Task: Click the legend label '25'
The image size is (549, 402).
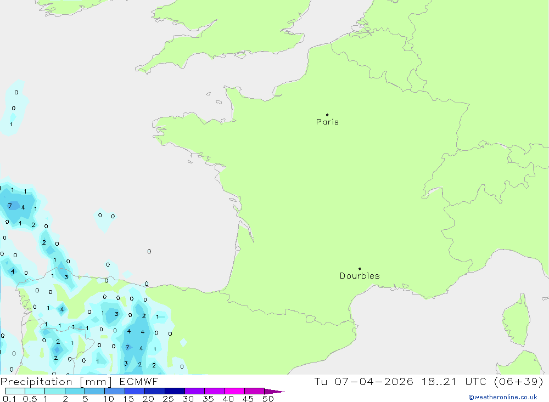Action: (168, 399)
